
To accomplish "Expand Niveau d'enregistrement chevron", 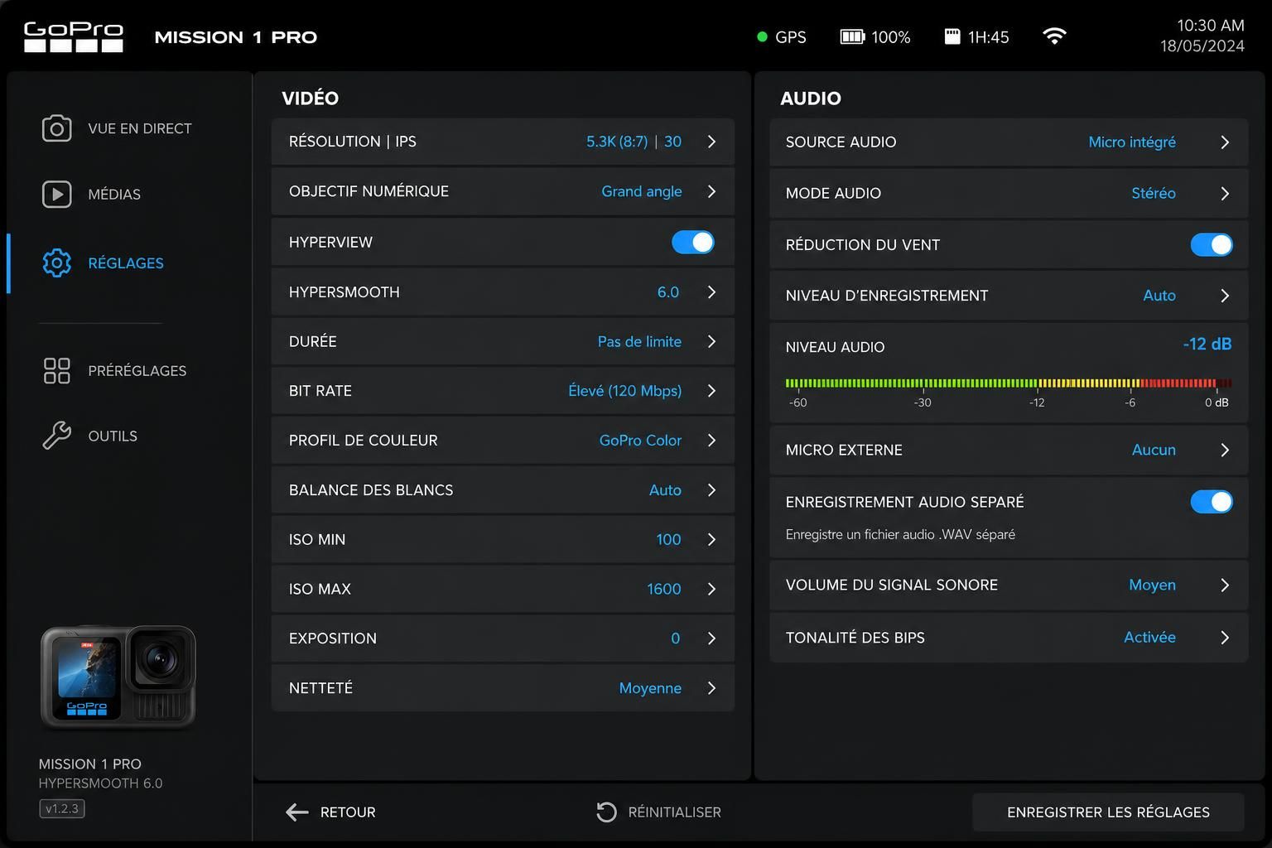I will (x=1225, y=296).
